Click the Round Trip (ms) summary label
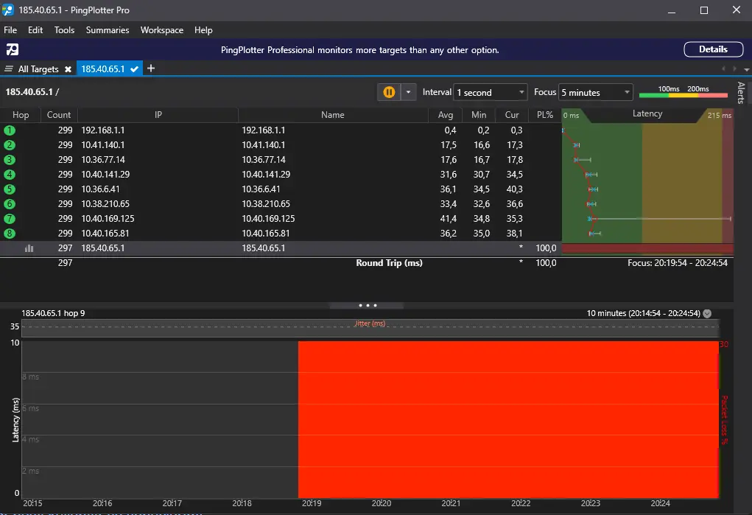The height and width of the screenshot is (515, 752). (x=389, y=263)
